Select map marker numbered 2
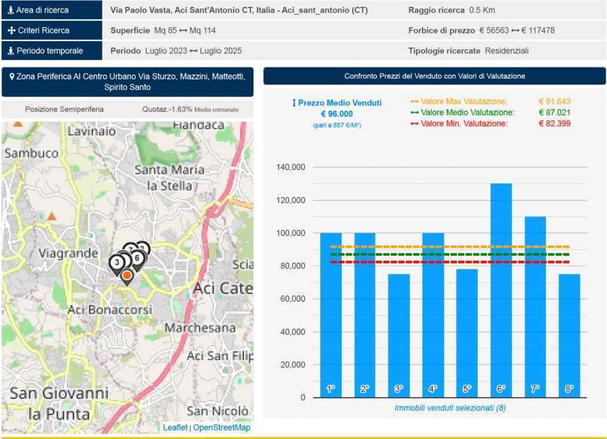This screenshot has width=607, height=439. (x=144, y=247)
